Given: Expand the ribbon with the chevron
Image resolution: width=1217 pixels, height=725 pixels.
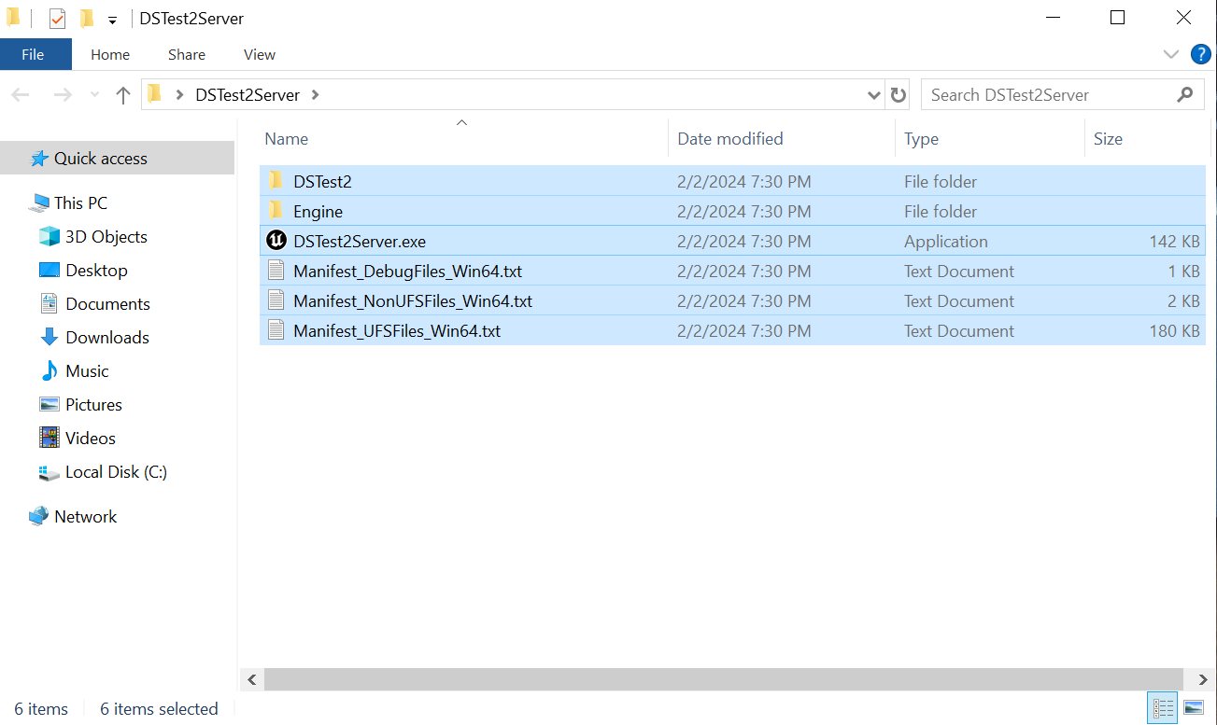Looking at the screenshot, I should click(x=1170, y=54).
